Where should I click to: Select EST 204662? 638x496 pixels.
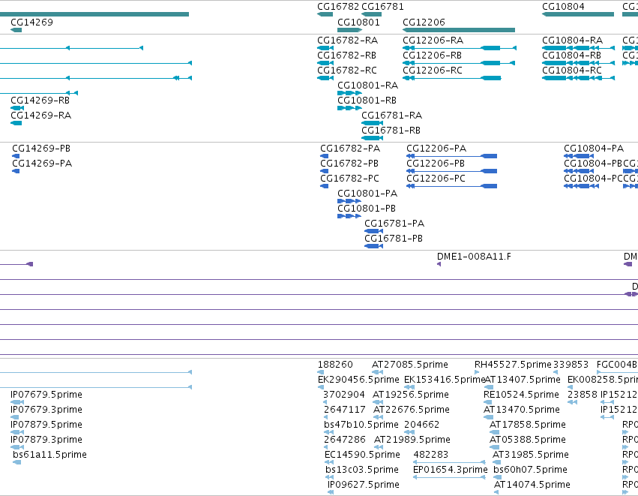click(422, 425)
